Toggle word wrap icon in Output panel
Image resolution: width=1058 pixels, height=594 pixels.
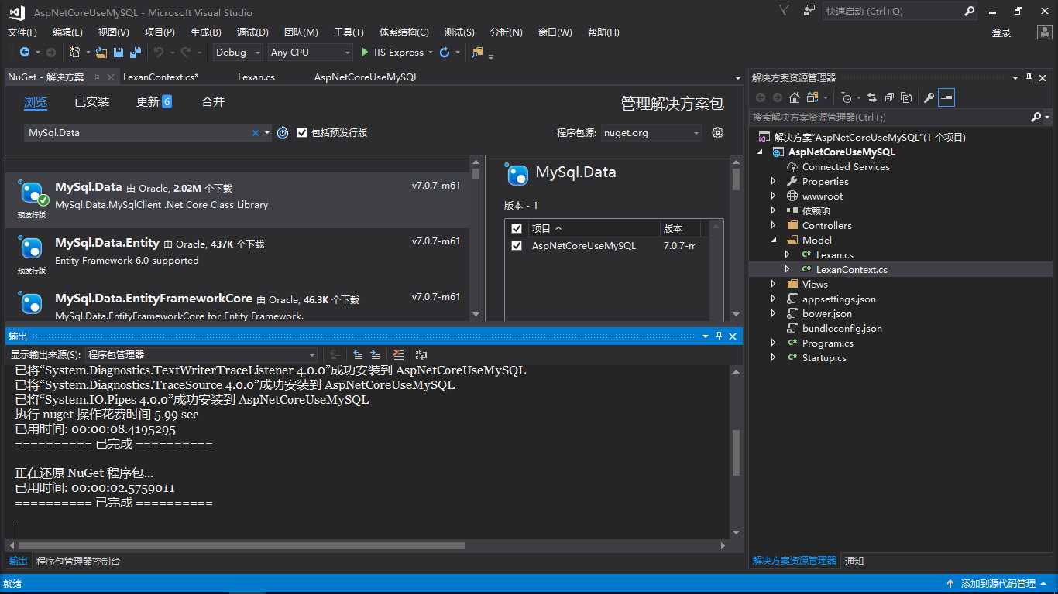[x=421, y=355]
